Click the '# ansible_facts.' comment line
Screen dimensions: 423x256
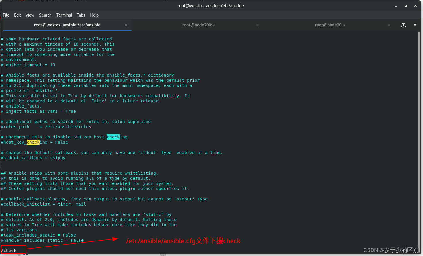point(21,106)
